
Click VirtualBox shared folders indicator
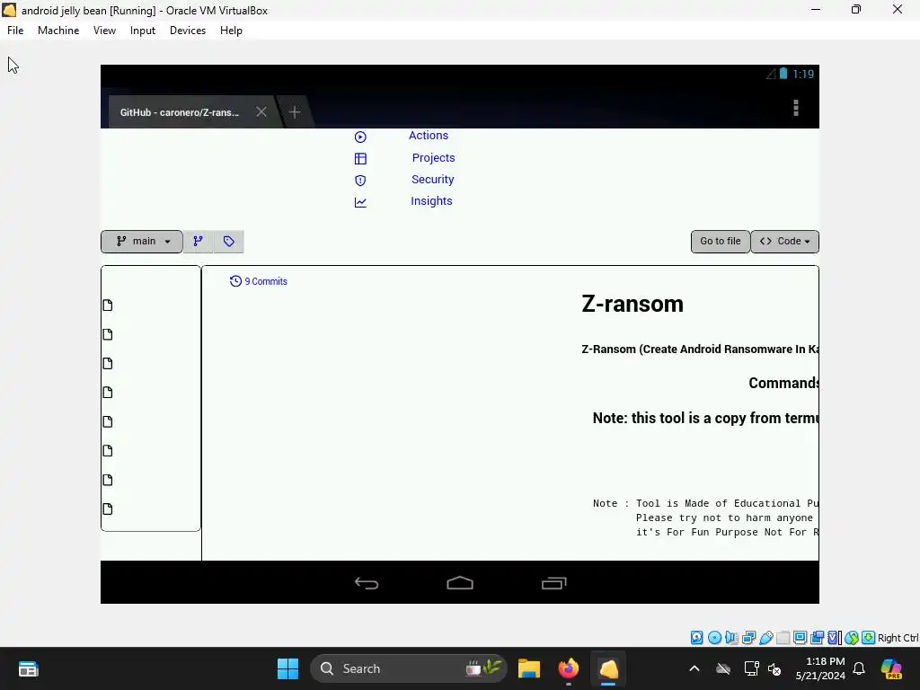(x=783, y=638)
